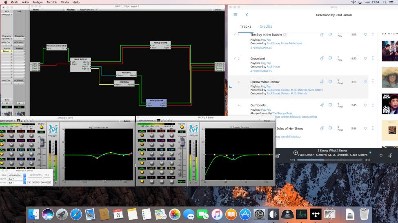Open TIDAL from the Dock
Screen dimensions: 398x223
316,214
